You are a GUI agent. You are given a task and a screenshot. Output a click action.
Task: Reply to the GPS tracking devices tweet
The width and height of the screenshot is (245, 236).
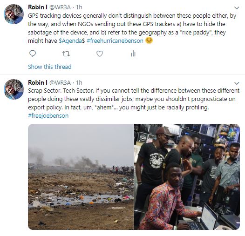click(x=33, y=54)
